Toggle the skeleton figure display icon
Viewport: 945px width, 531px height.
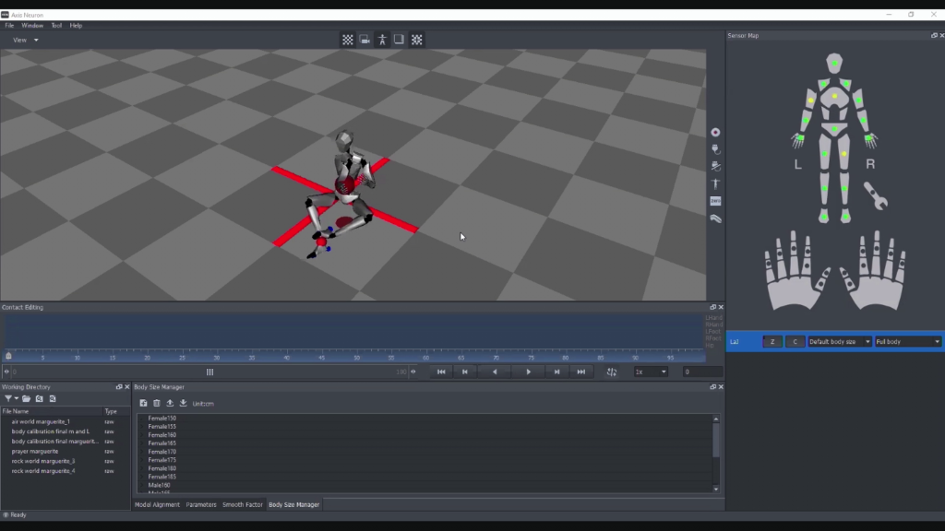point(382,40)
